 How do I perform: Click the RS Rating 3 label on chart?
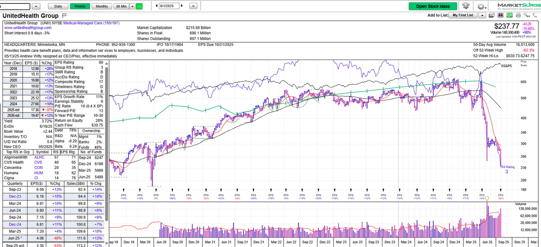(x=508, y=169)
